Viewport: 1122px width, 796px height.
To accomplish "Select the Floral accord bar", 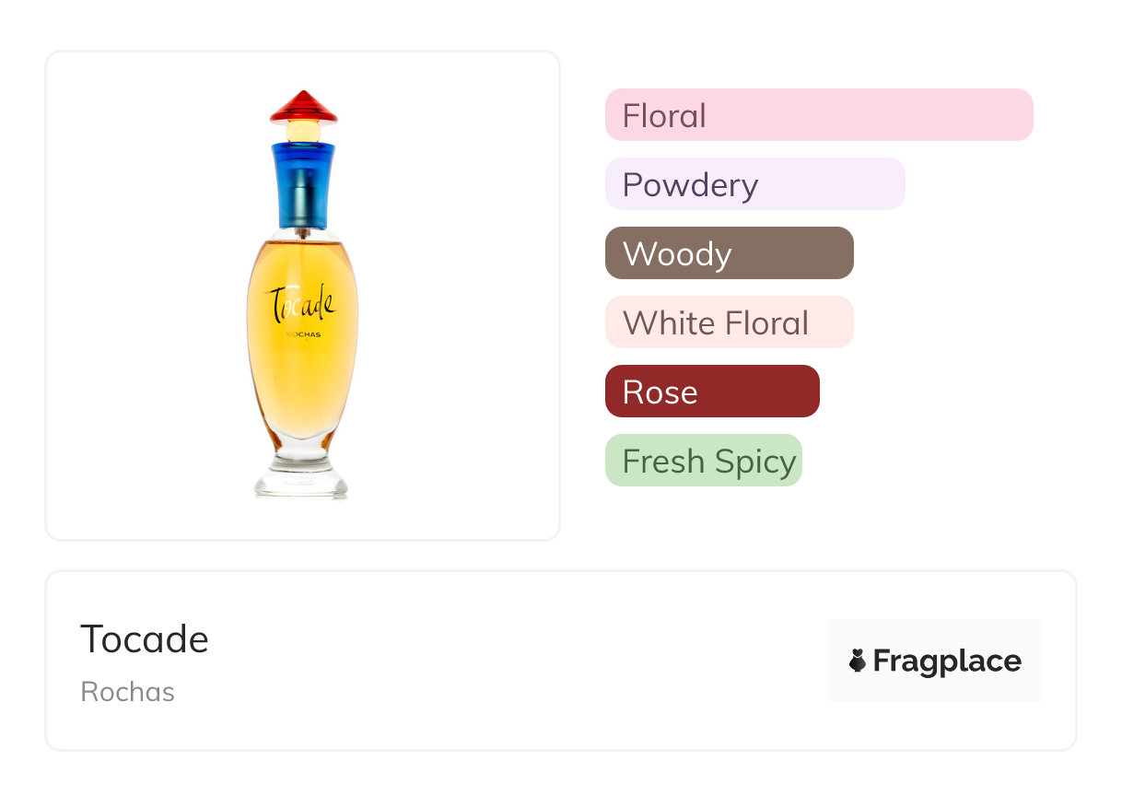I will click(x=818, y=115).
